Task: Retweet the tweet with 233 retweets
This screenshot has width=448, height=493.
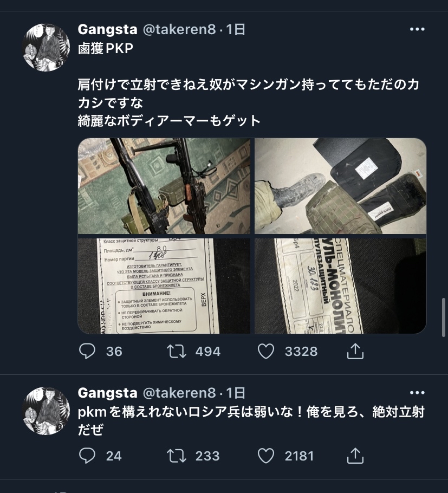Action: point(177,456)
